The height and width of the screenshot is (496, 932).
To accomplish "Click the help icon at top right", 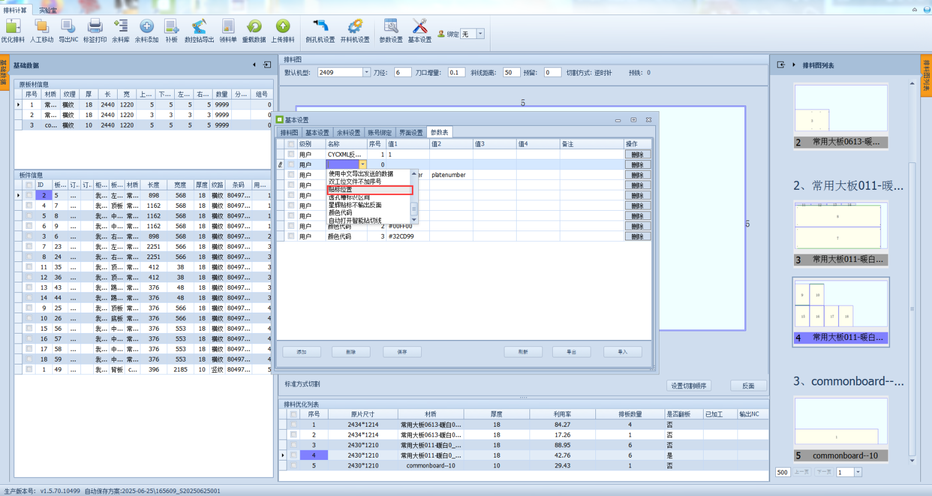I will [927, 9].
